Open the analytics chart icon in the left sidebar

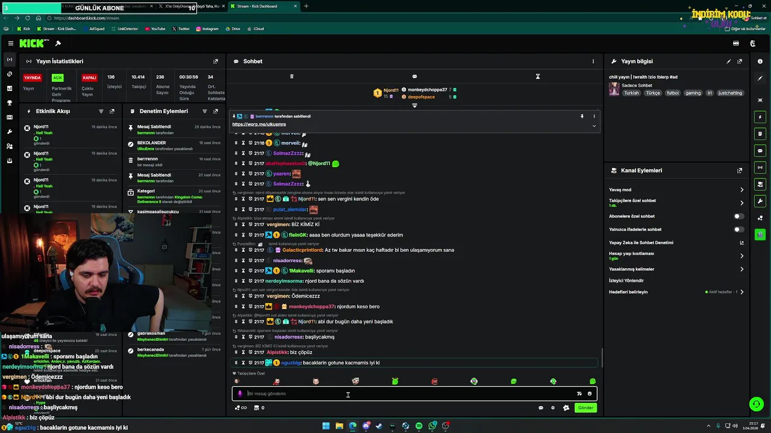click(x=9, y=88)
